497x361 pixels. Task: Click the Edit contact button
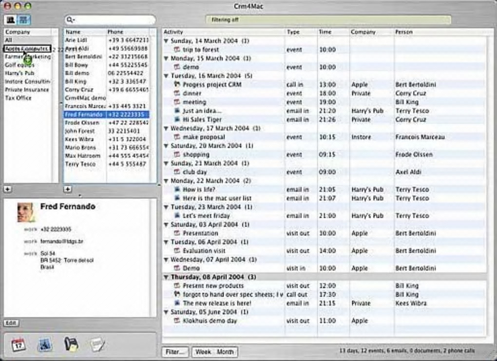click(x=11, y=323)
